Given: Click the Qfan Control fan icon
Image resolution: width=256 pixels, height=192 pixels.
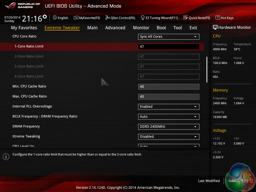Looking at the screenshot, I should (107, 17).
